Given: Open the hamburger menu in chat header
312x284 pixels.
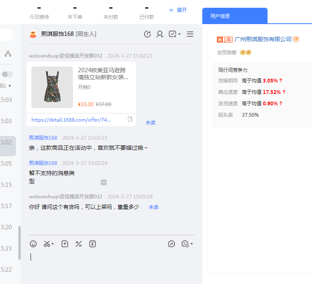Looking at the screenshot, I should [190, 34].
